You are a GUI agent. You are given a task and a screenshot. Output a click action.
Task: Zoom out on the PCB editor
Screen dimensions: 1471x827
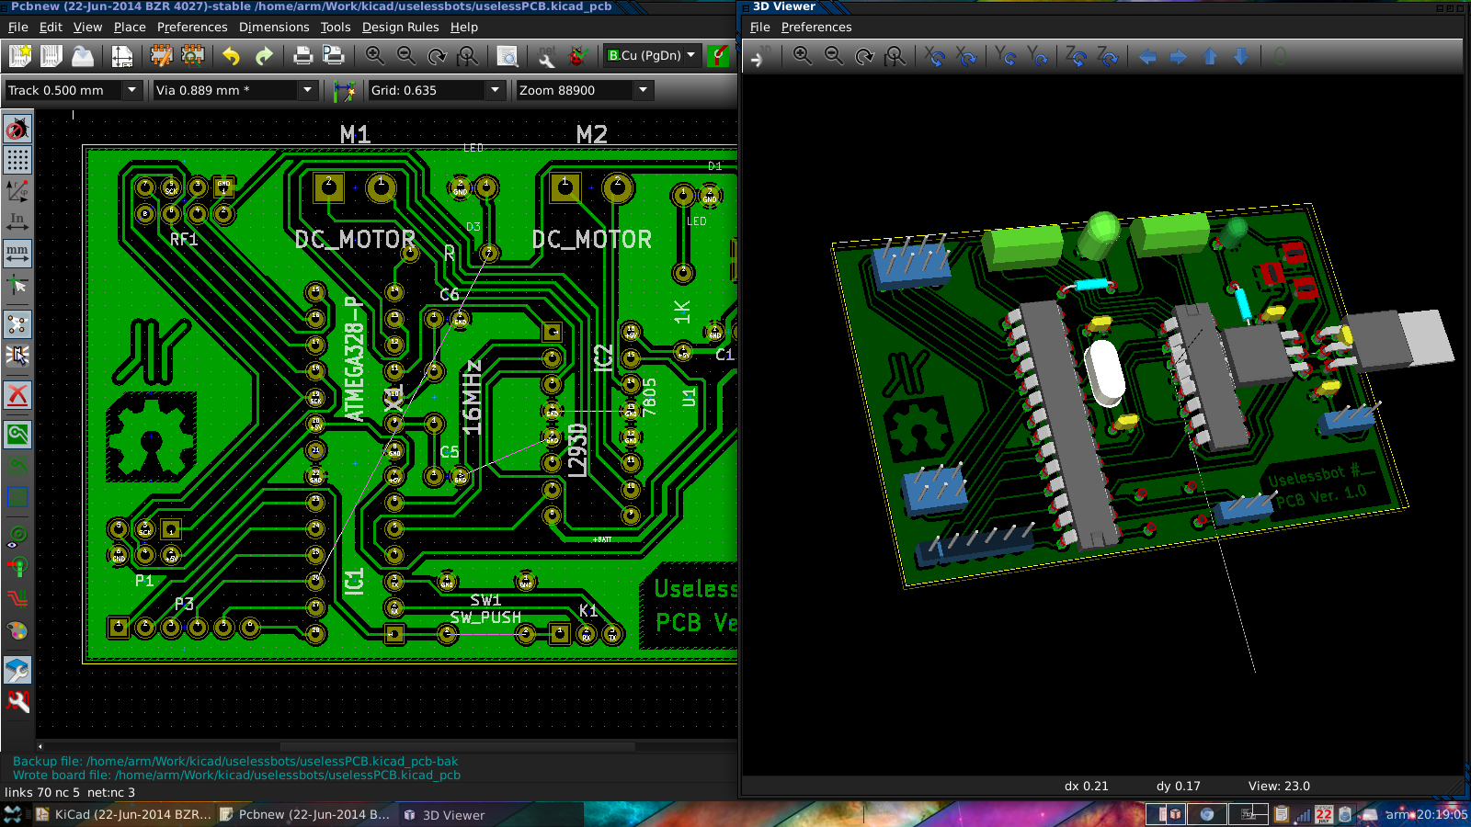[x=405, y=56]
